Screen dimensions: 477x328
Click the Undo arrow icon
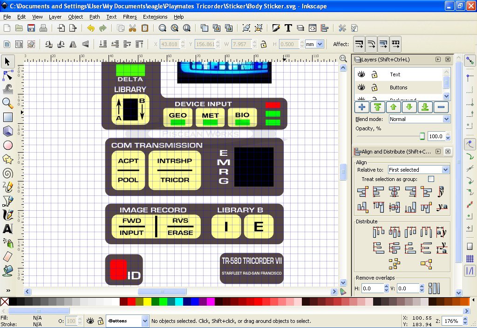tap(91, 28)
